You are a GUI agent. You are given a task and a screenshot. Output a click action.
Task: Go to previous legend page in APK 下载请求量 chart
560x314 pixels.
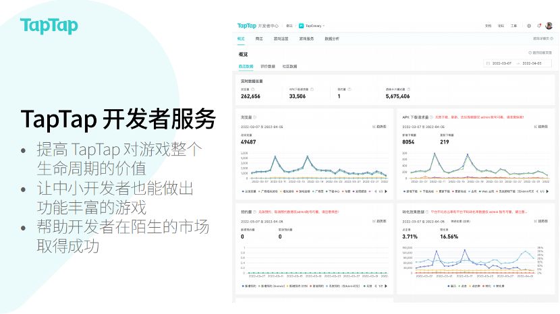tap(537, 191)
